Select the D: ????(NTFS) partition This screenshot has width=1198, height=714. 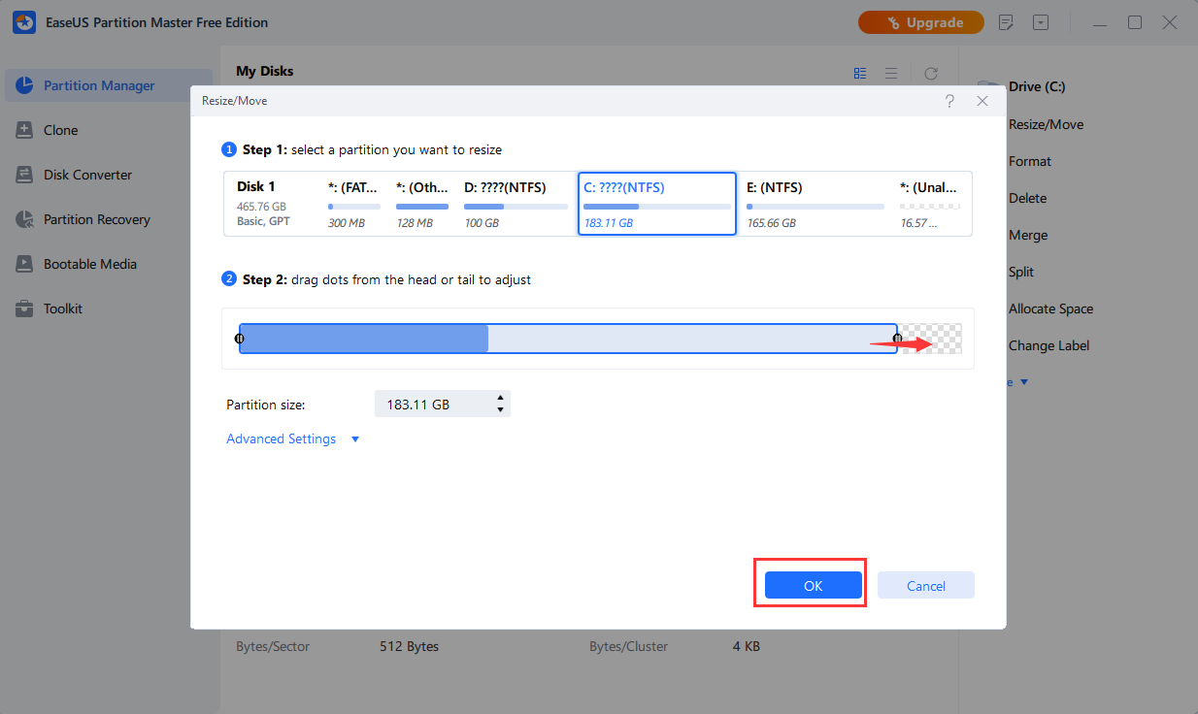[x=516, y=204]
